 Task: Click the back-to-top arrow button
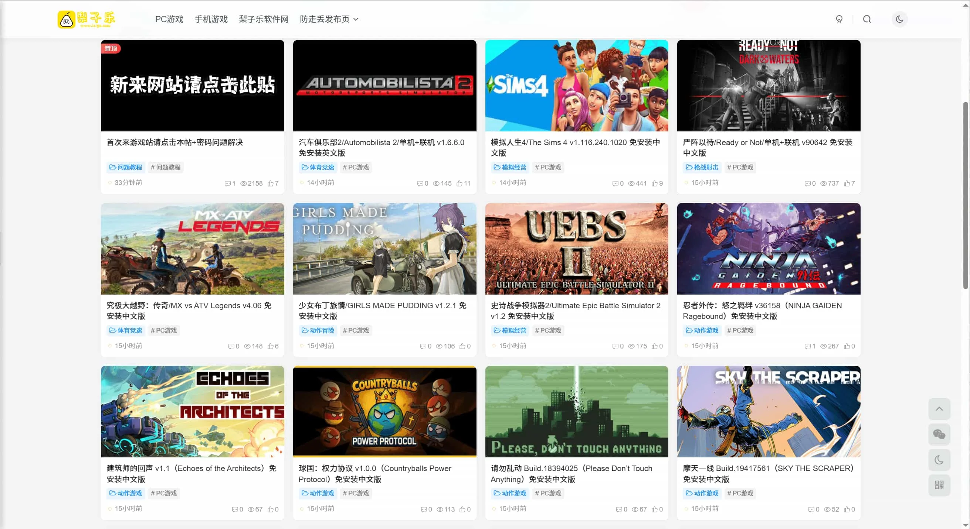[x=939, y=409]
